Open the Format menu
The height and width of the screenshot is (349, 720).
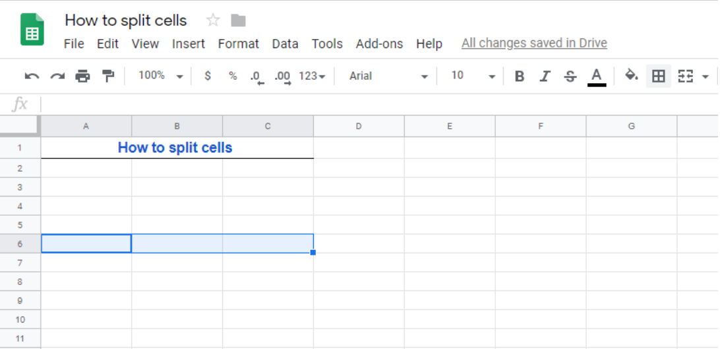click(238, 44)
